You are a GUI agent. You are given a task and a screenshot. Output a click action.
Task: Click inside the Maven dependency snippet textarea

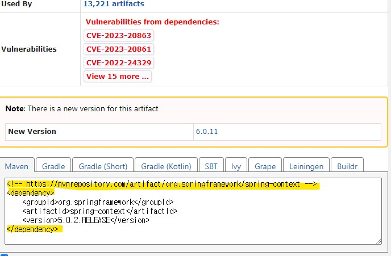193,211
